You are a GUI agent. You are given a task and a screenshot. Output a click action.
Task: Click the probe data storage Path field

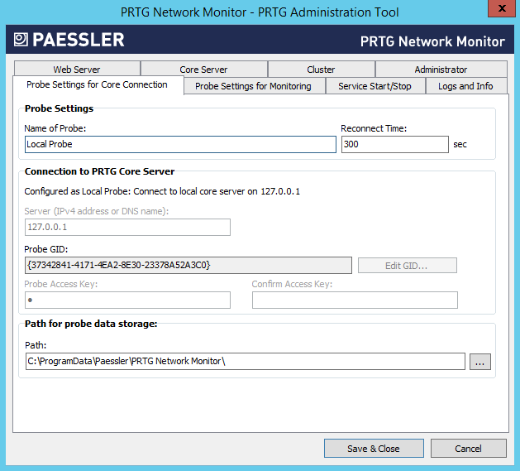point(245,361)
